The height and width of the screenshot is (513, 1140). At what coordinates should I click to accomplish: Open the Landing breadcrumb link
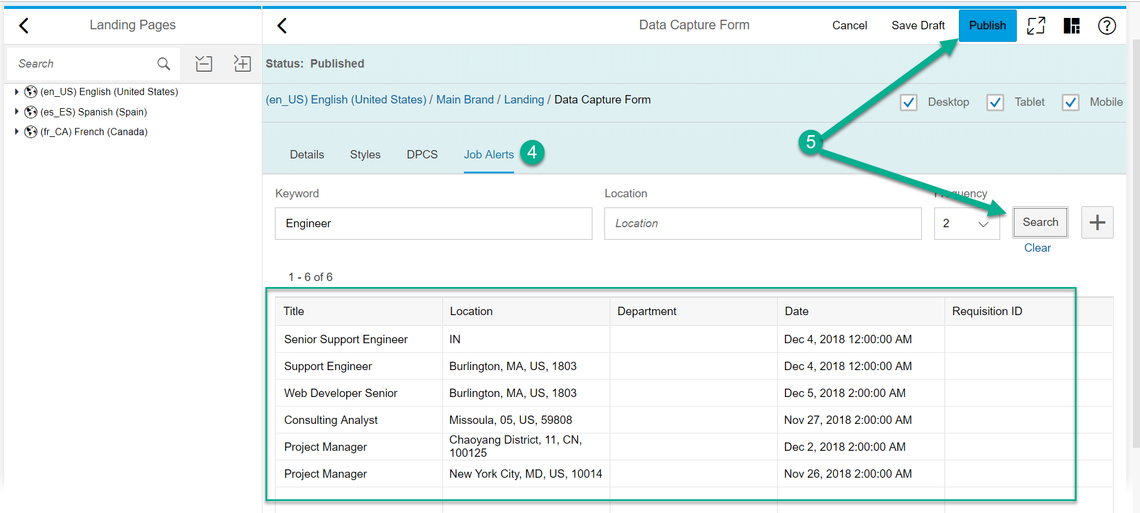524,100
